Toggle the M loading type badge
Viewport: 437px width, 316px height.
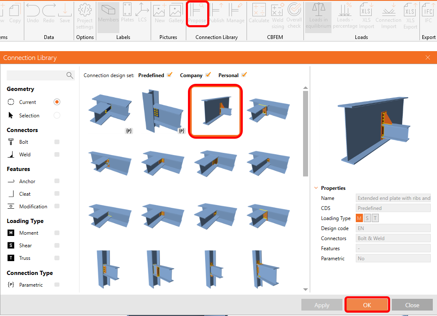(359, 218)
